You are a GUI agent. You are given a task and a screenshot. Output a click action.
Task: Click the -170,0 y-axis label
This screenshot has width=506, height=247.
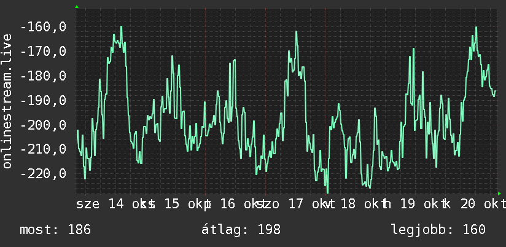coord(43,52)
